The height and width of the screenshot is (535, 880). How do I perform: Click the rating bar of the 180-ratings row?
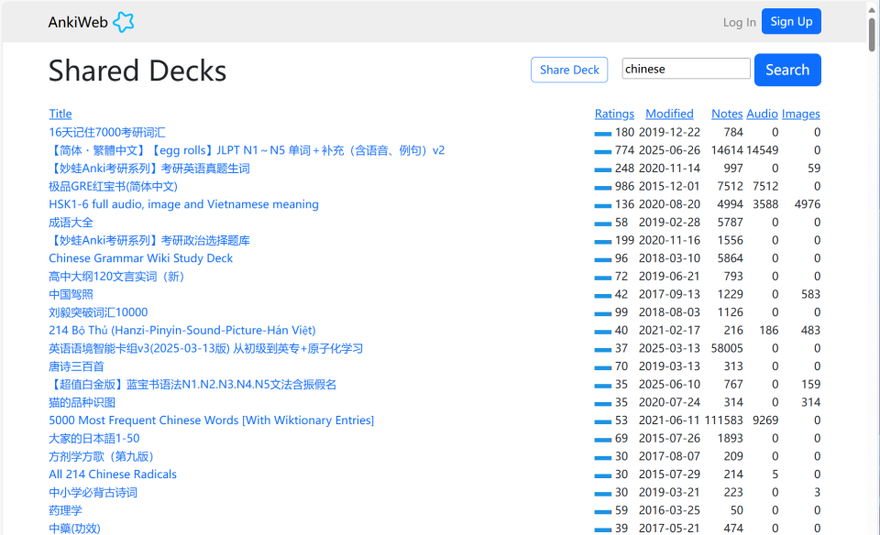603,134
